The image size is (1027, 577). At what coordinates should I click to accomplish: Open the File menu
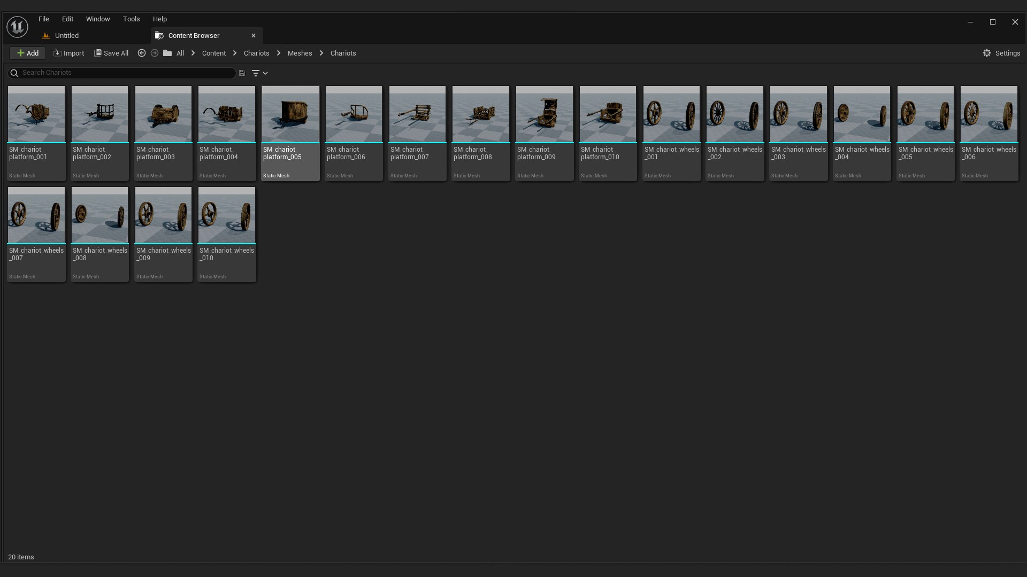[43, 19]
